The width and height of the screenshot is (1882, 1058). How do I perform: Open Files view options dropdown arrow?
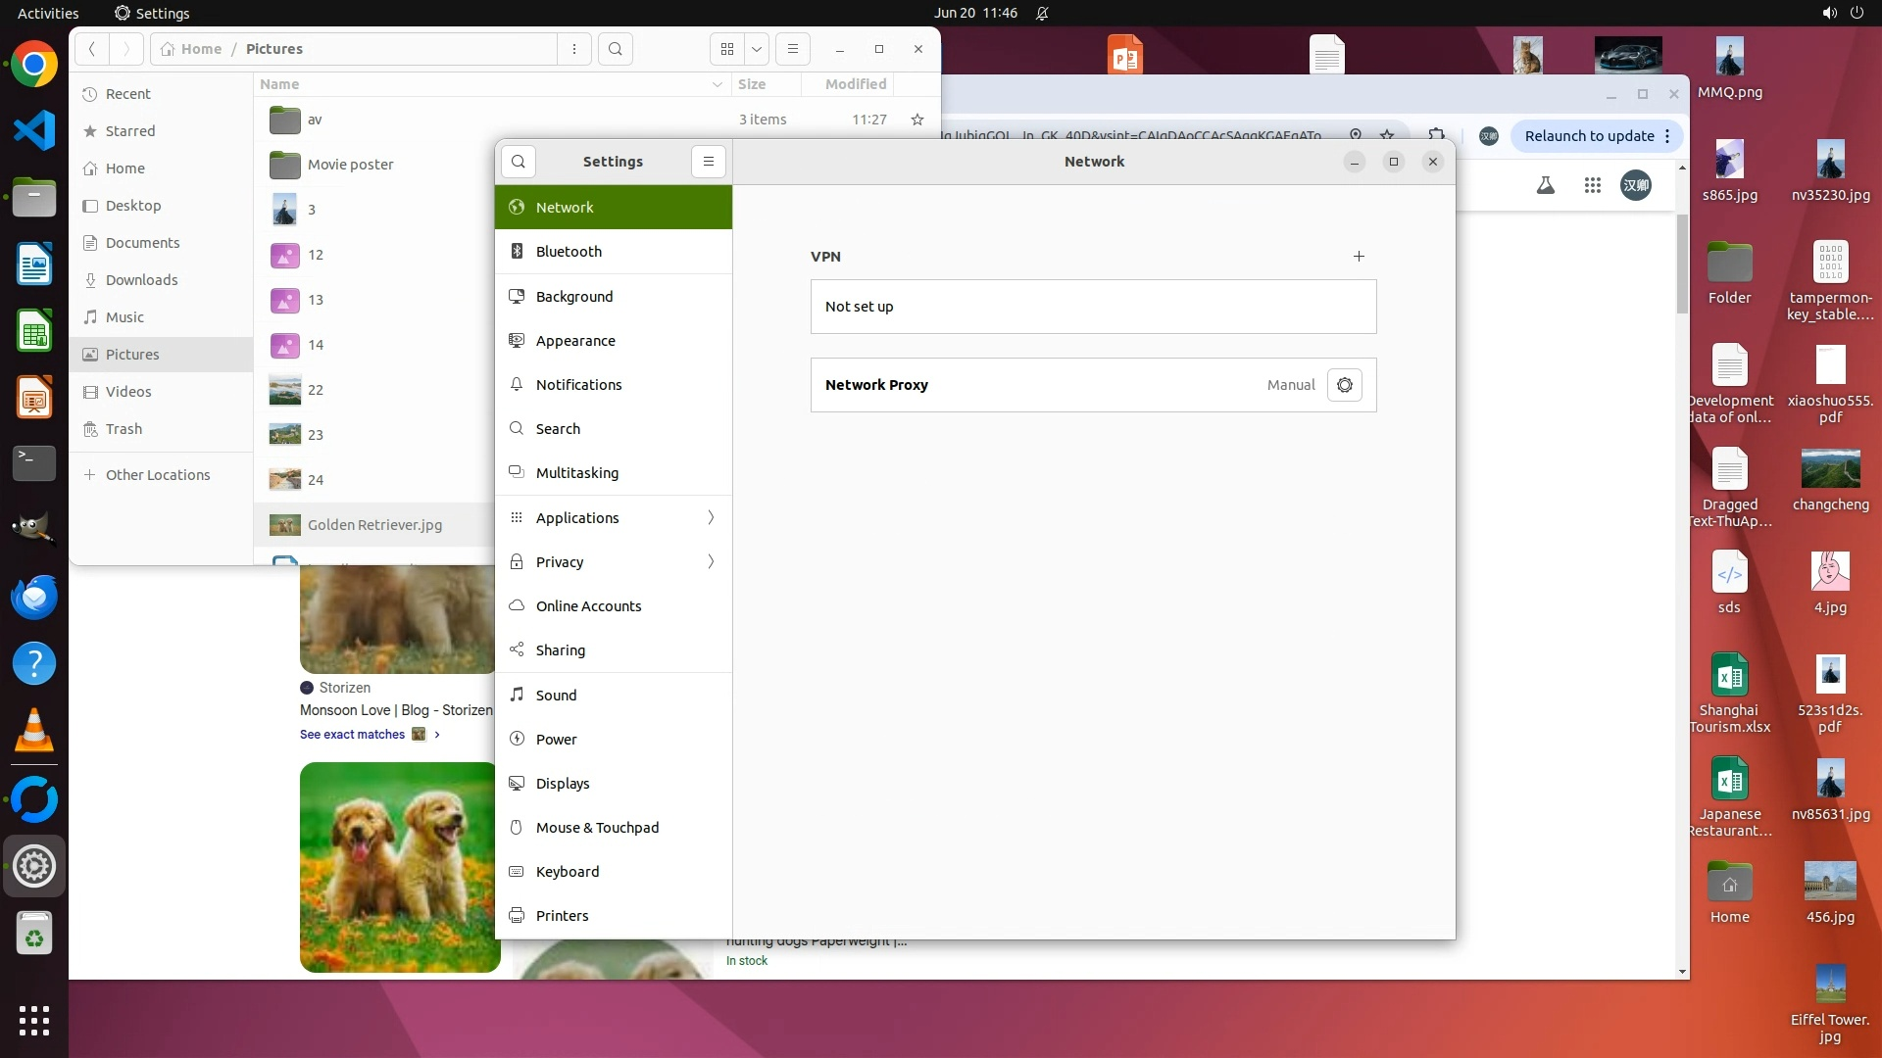(757, 49)
